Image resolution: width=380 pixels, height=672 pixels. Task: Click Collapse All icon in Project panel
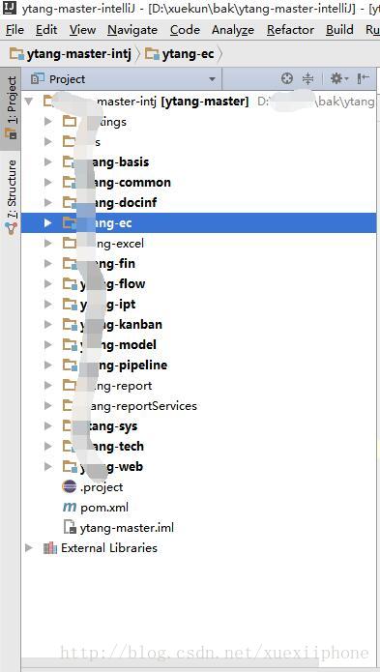click(x=308, y=78)
